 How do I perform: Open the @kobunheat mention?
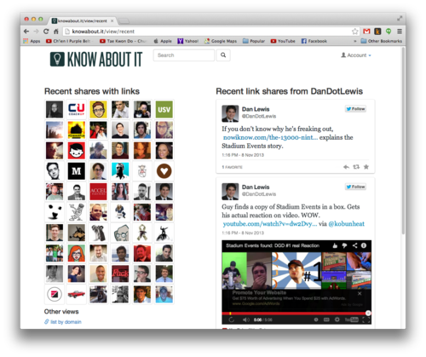[346, 224]
